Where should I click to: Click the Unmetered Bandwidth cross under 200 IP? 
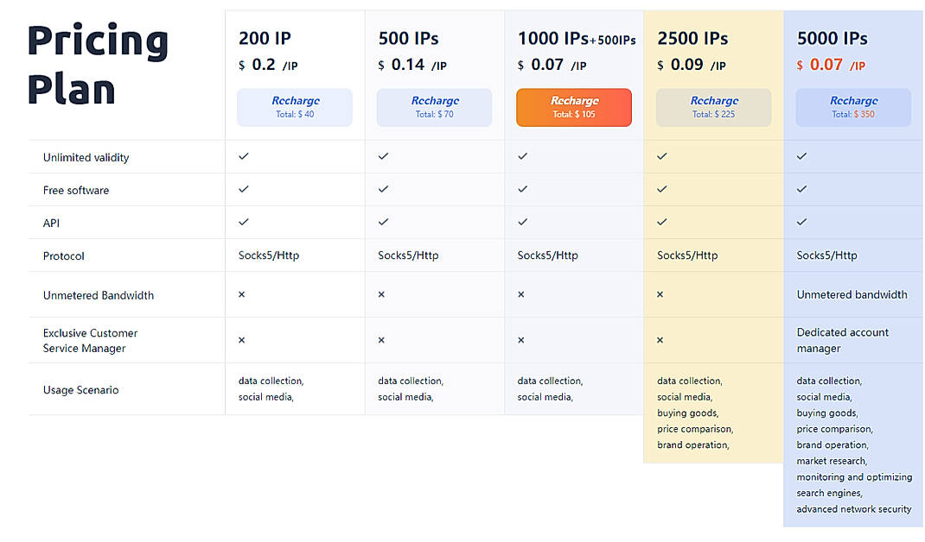pyautogui.click(x=242, y=293)
